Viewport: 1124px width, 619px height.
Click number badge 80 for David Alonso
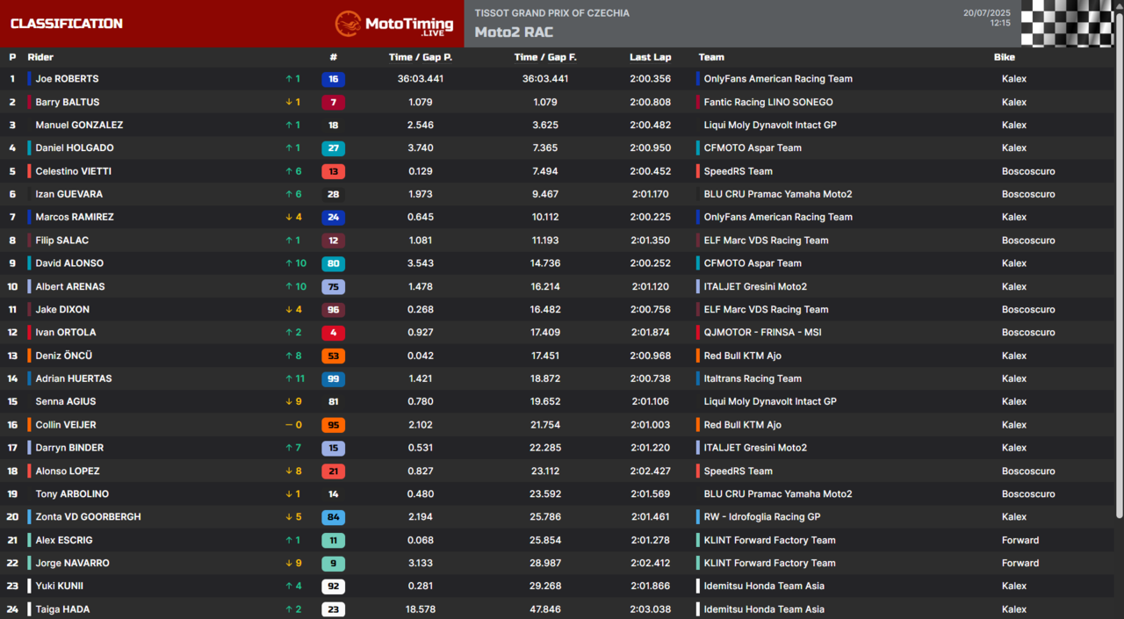tap(333, 263)
